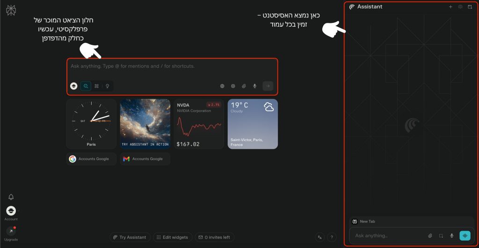Open the Account profile in sidebar
Viewport: 479px width, 248px height.
pos(11,211)
